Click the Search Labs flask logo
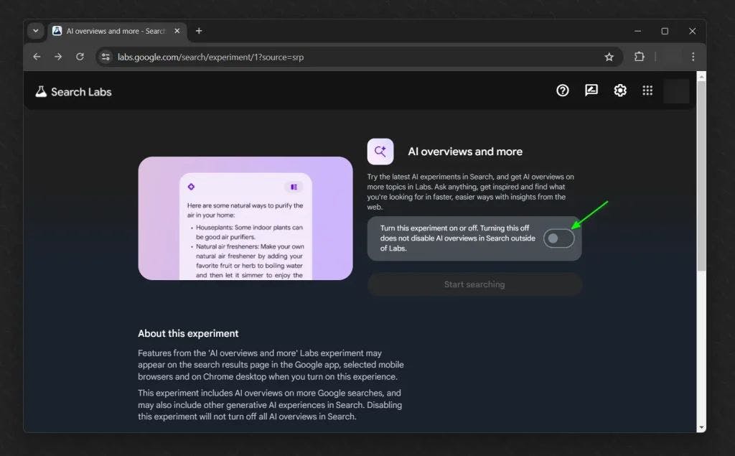 click(x=41, y=91)
